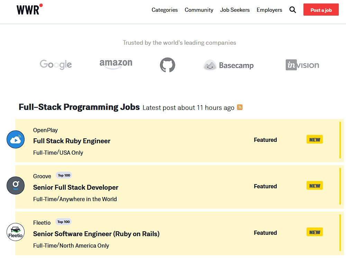This screenshot has width=346, height=258.
Task: Click the Amazon logo
Action: (116, 64)
